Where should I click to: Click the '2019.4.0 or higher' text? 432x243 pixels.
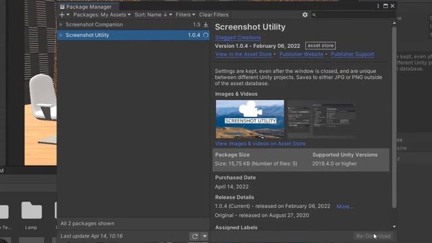(335, 163)
